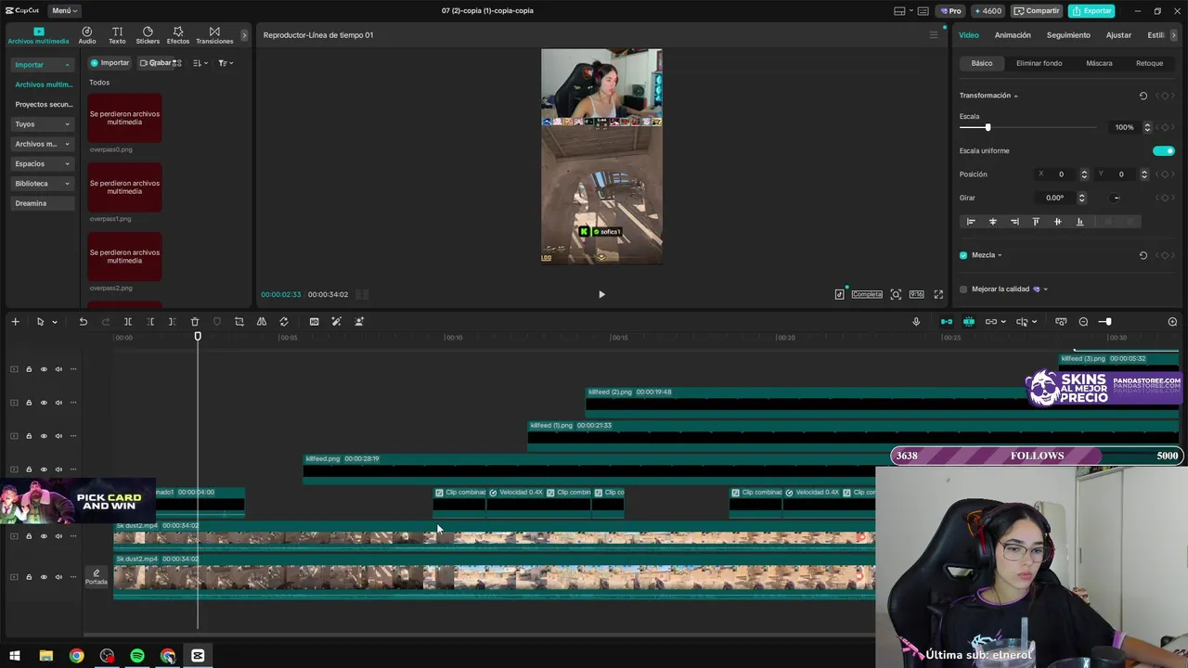The image size is (1188, 668).
Task: Open File Explorer from the taskbar
Action: (x=45, y=656)
